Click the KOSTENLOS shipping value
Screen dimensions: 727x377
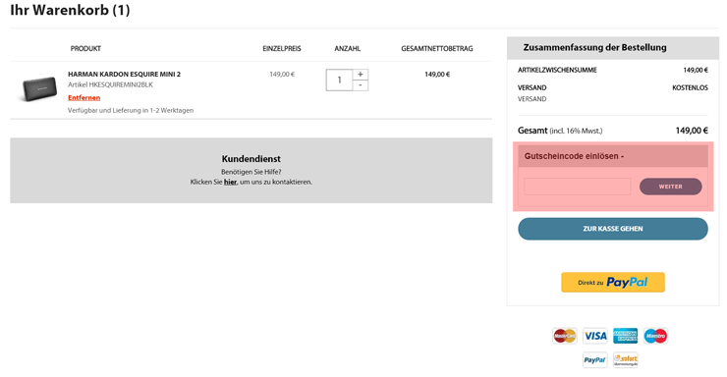(690, 87)
